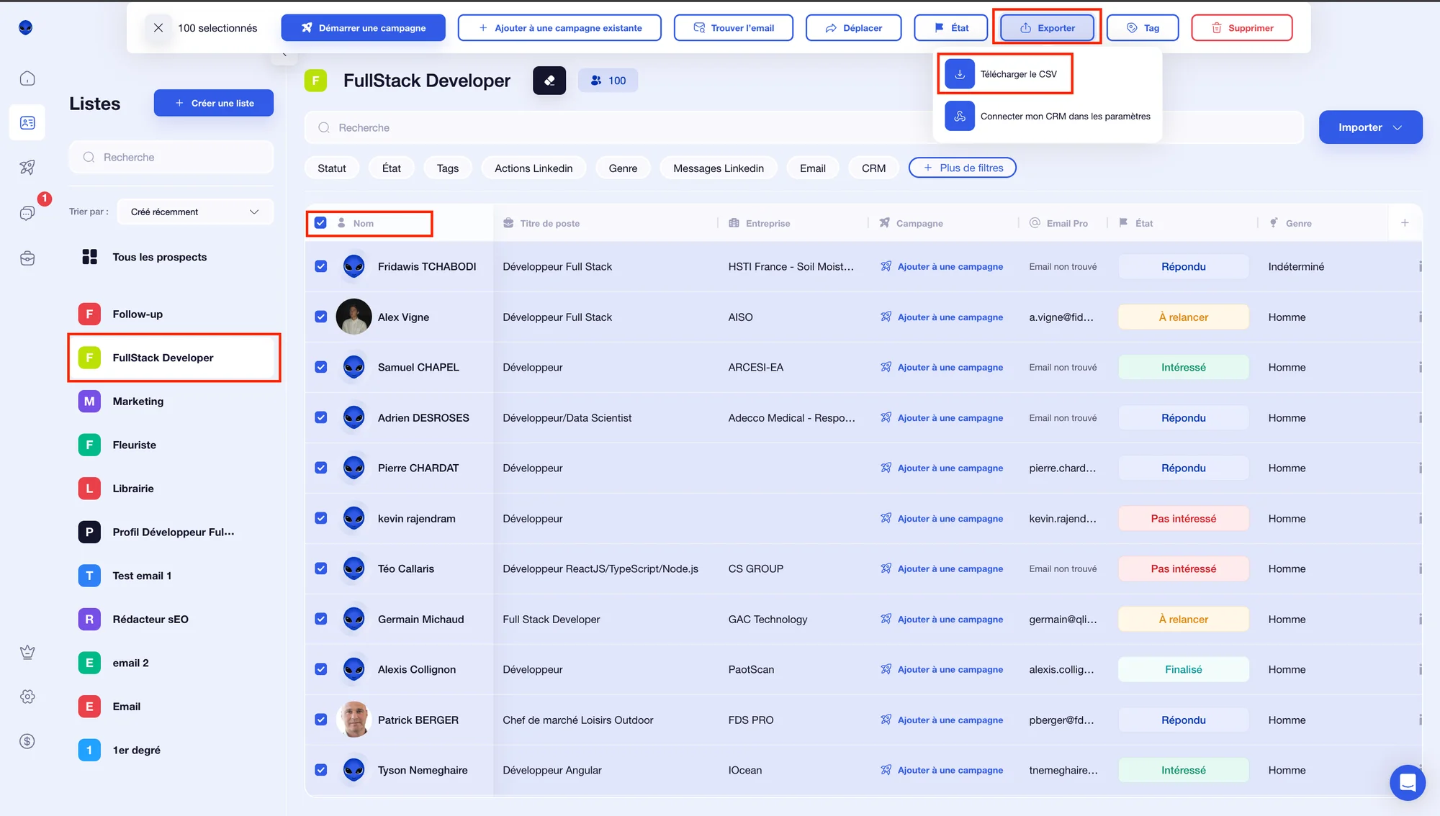Click the 1er degré list icon

pos(89,750)
